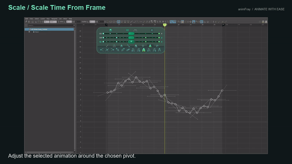Image resolution: width=292 pixels, height=164 pixels.
Task: Click the RS slider center handle
Action: tap(131, 34)
